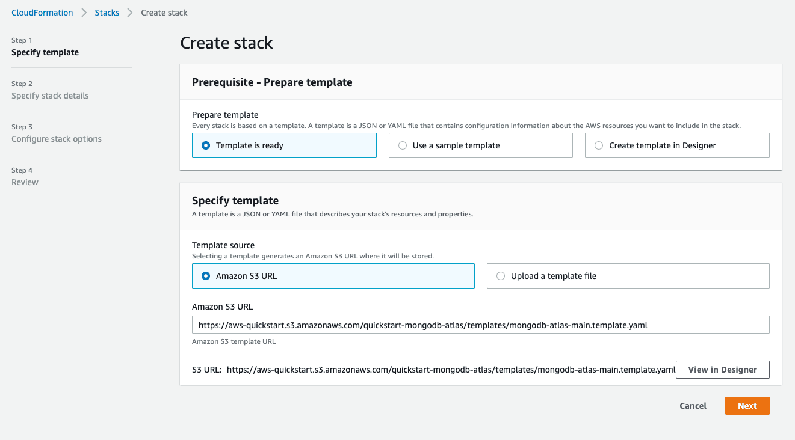Screen dimensions: 795x440
Task: Go to the CloudFormation breadcrumb link
Action: click(42, 13)
